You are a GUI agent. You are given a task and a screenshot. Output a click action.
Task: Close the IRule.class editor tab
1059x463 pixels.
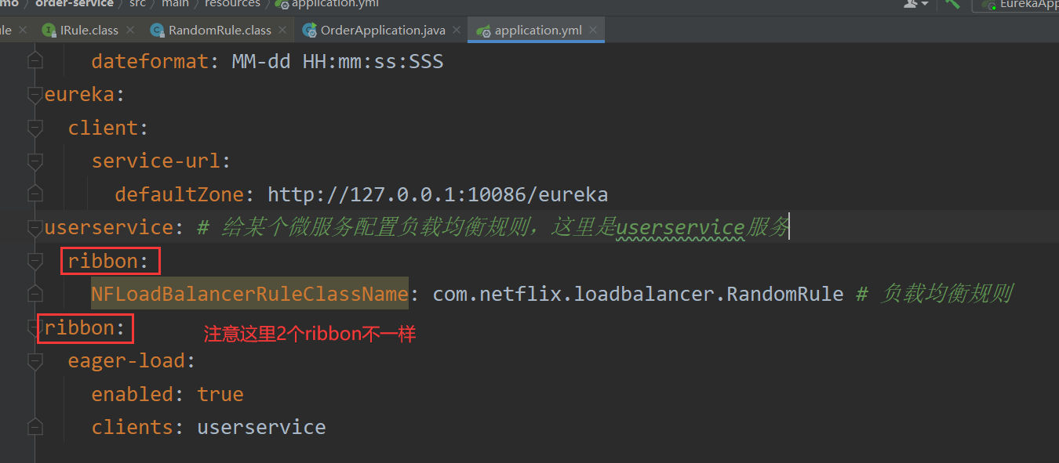tap(130, 31)
